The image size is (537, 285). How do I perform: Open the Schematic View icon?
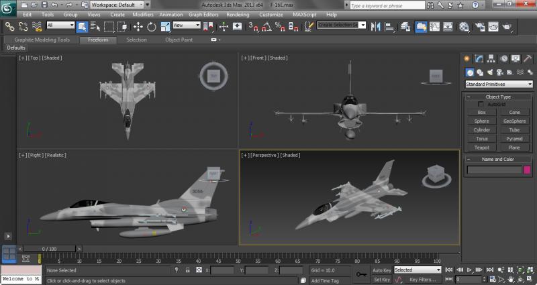tap(448, 26)
